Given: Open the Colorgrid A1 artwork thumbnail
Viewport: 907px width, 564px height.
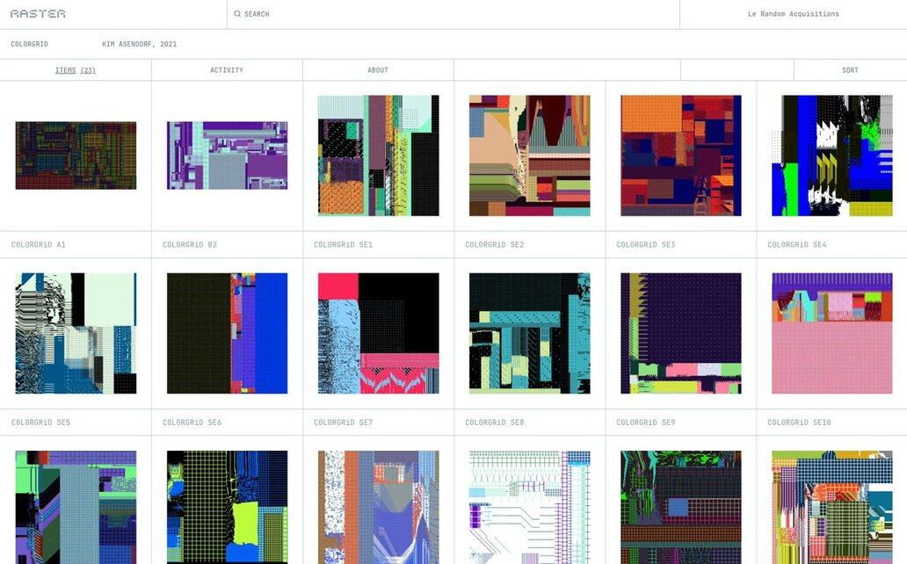Looking at the screenshot, I should (x=76, y=155).
